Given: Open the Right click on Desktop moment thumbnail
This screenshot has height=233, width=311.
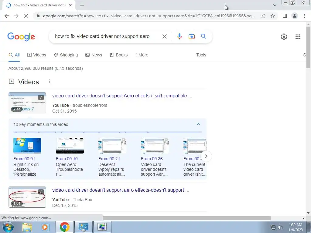Looking at the screenshot, I should pyautogui.click(x=27, y=146).
